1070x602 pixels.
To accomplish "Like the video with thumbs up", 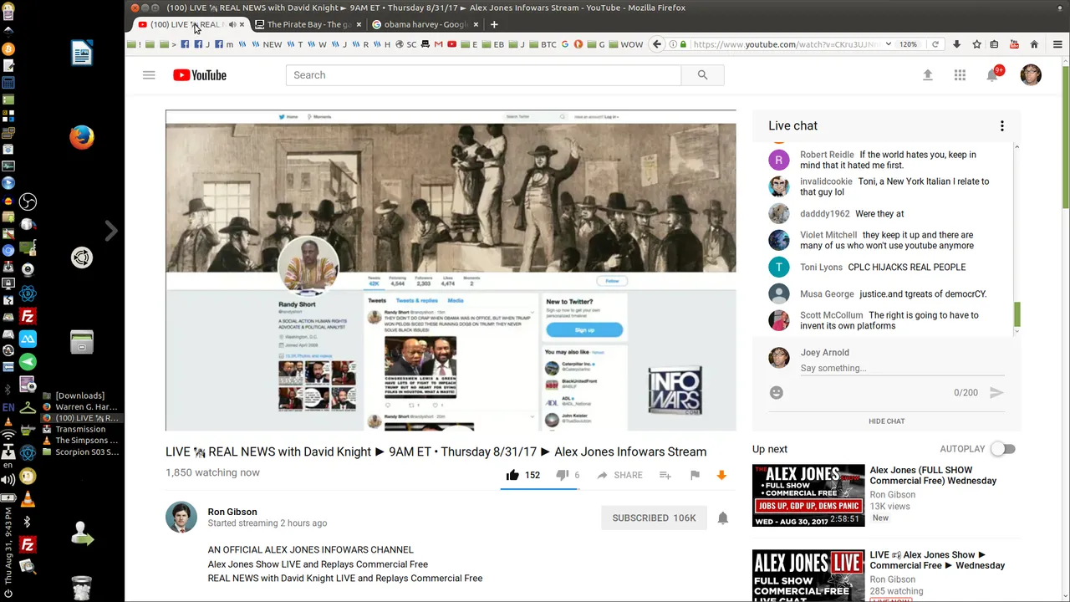I will [512, 475].
